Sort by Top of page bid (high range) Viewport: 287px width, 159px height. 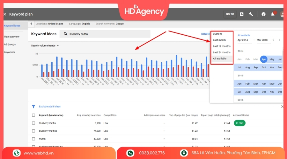click(215, 115)
